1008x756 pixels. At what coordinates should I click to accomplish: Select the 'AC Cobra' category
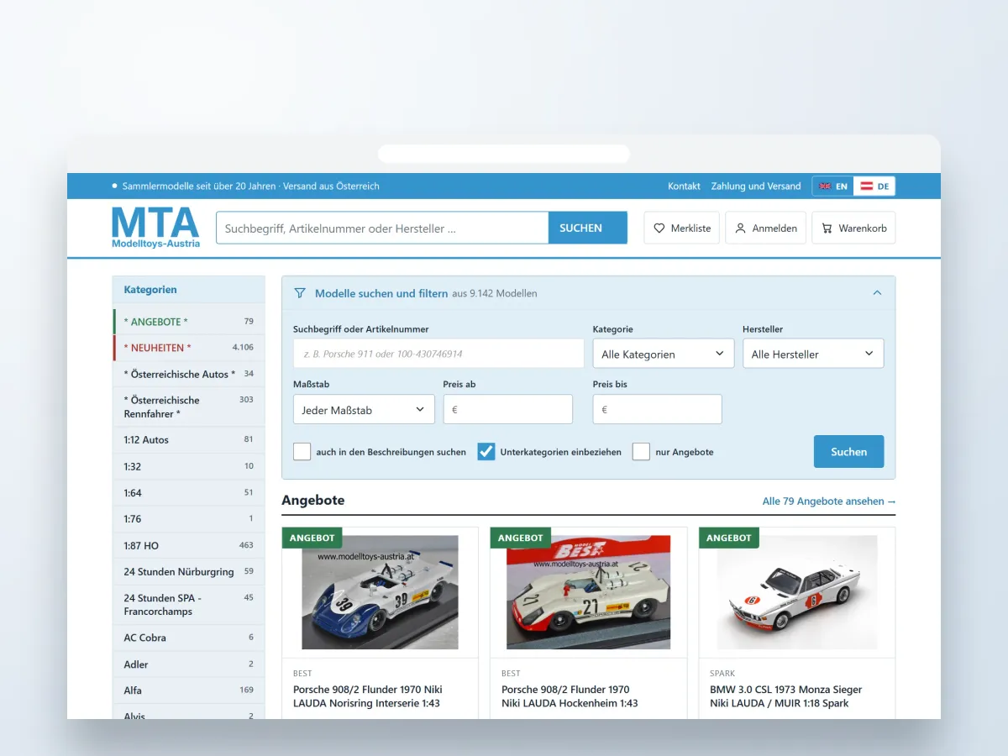point(189,638)
